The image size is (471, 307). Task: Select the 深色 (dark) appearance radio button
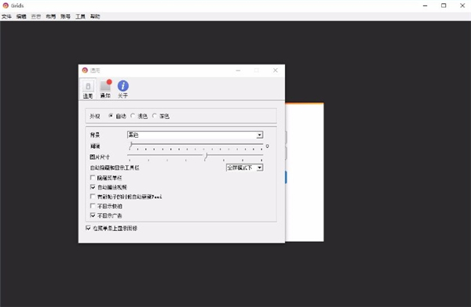click(x=155, y=116)
